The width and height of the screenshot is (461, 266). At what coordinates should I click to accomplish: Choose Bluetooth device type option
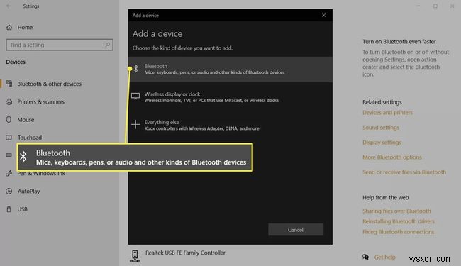click(x=230, y=70)
